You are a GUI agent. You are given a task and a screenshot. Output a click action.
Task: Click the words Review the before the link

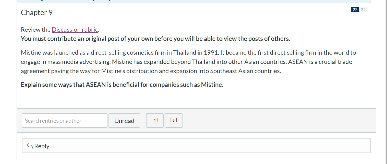coord(36,30)
